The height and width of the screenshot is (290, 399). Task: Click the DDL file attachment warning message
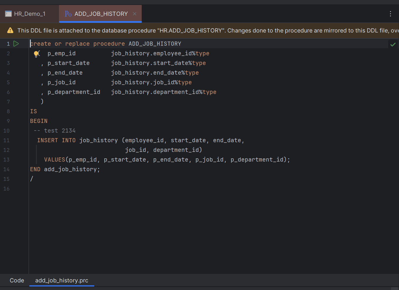point(147,30)
